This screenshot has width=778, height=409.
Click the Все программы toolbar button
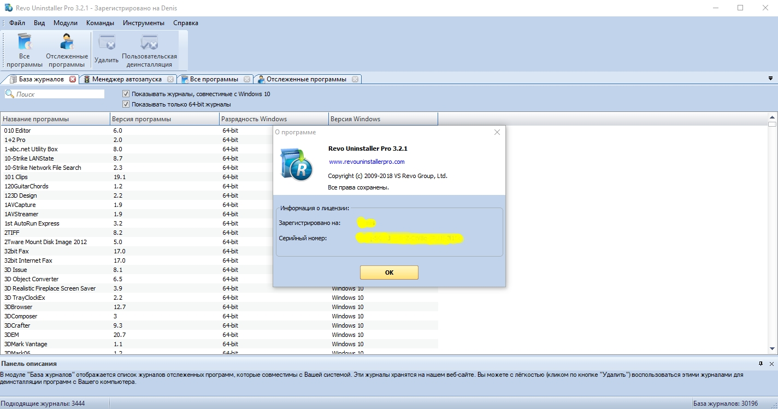pyautogui.click(x=25, y=50)
